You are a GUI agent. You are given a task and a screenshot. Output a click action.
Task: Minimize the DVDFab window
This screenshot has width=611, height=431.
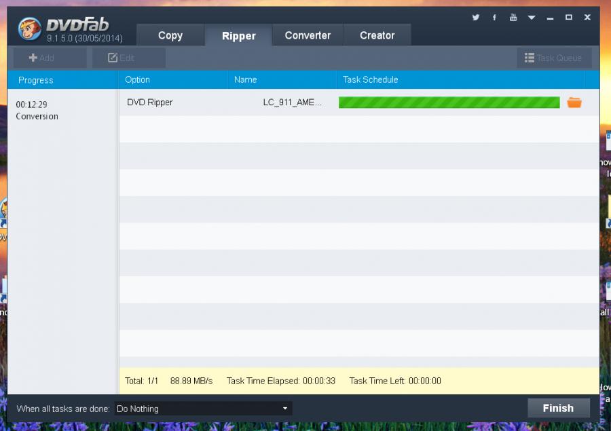550,18
